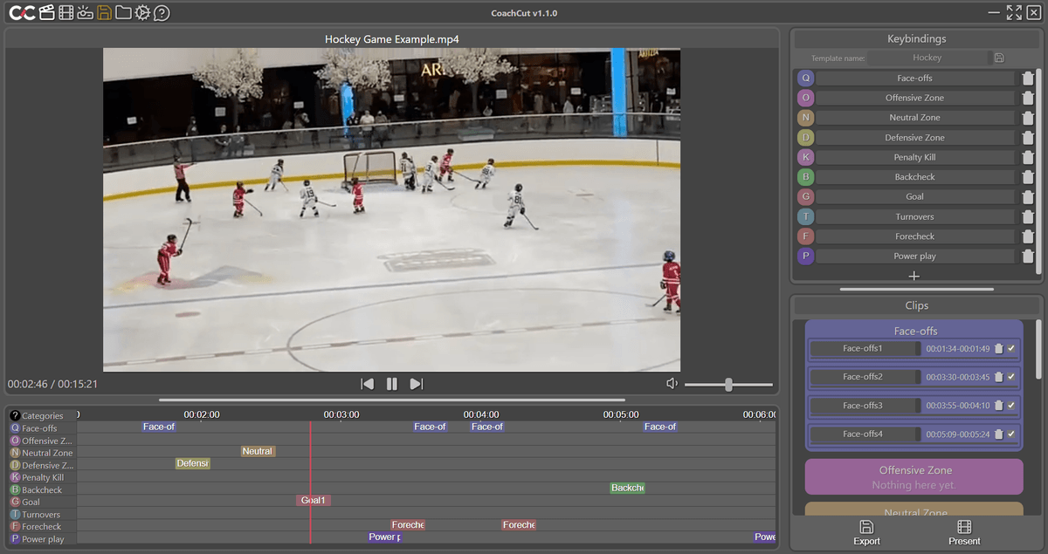Open help via the question mark icon

[x=162, y=12]
